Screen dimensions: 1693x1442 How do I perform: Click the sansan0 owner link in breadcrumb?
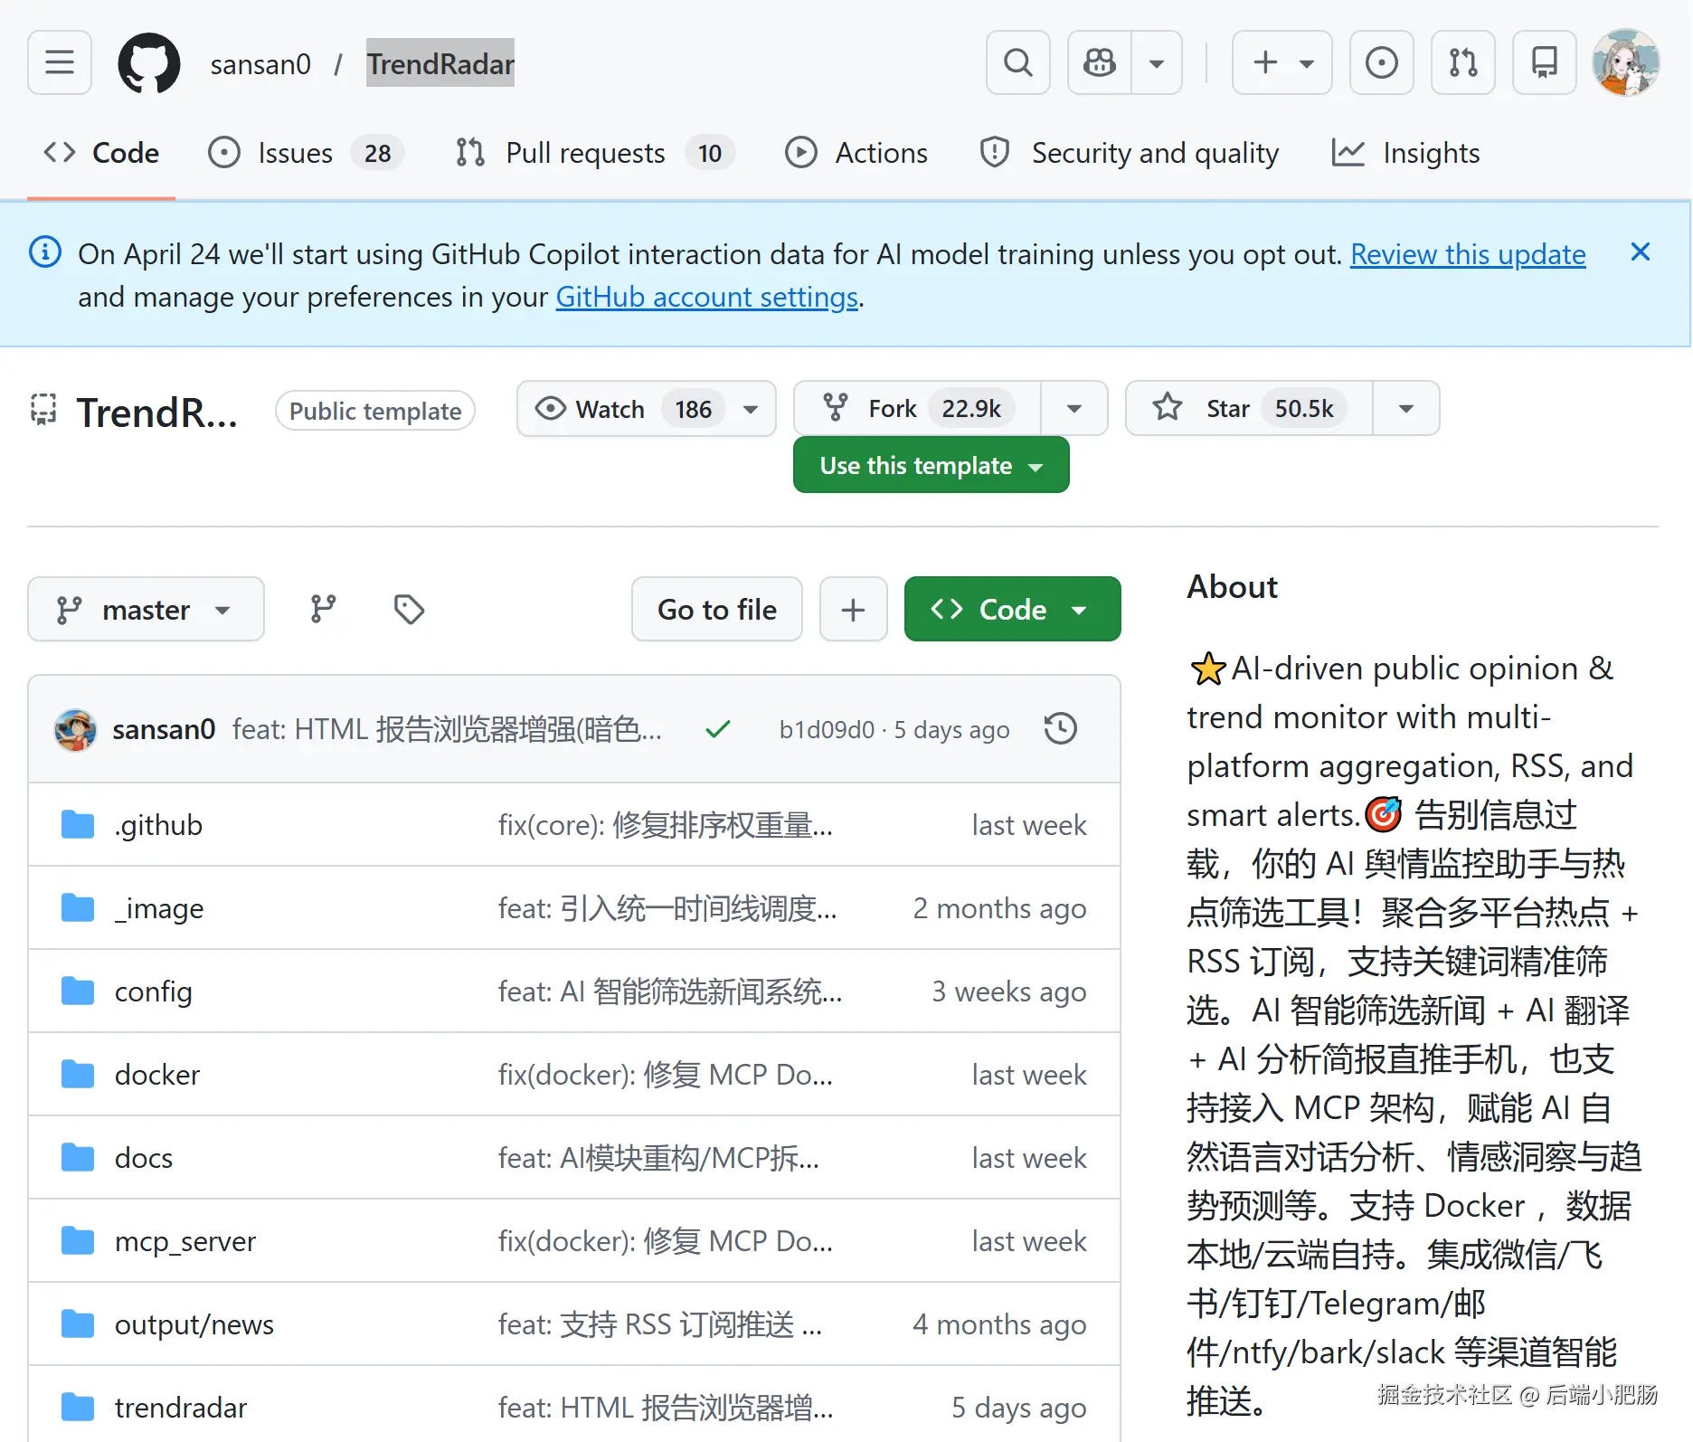point(260,64)
